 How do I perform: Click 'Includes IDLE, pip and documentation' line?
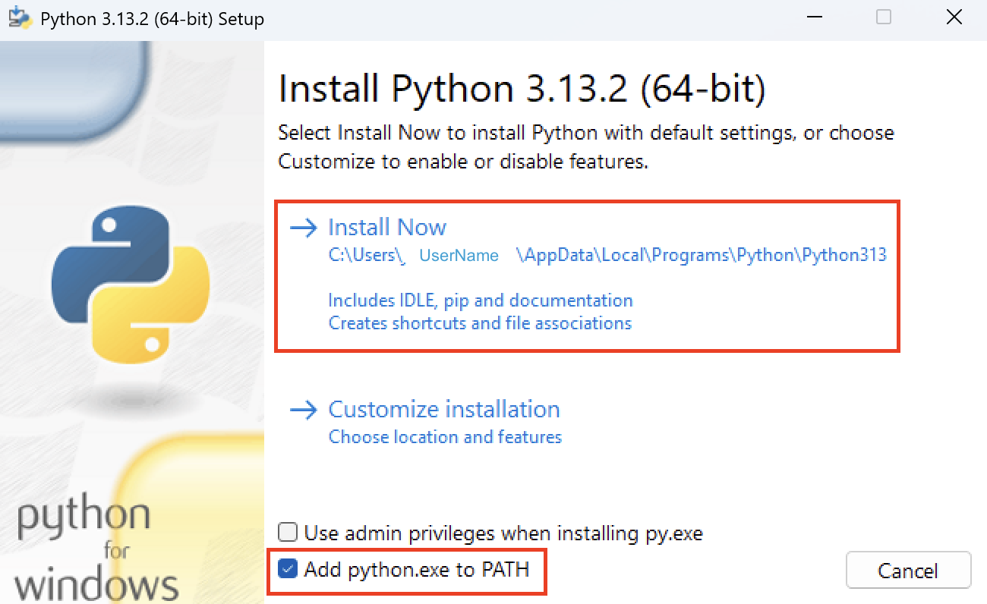tap(480, 300)
